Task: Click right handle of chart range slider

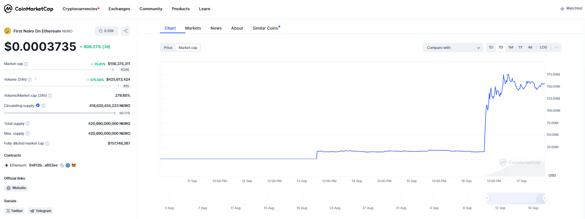Action: (x=544, y=198)
